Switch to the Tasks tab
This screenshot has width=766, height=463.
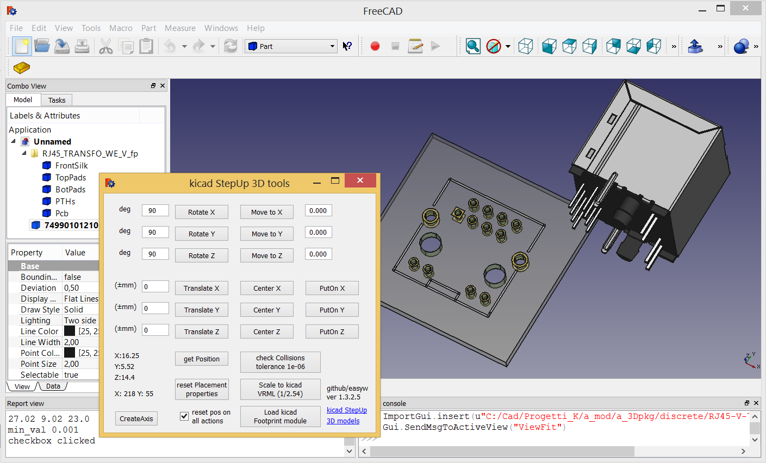[x=57, y=100]
